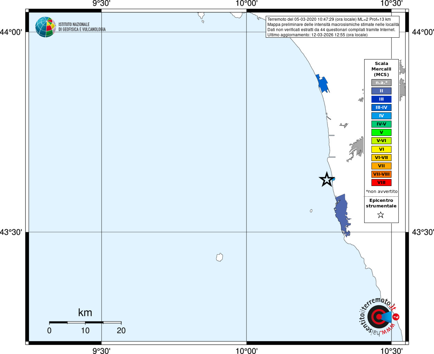Select the VII-VIII legend swatch
This screenshot has height=354, width=434.
point(381,174)
